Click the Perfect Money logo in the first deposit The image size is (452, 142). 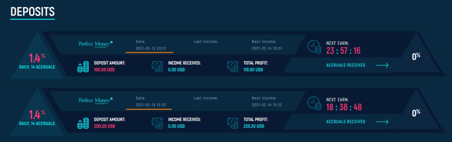click(x=95, y=44)
